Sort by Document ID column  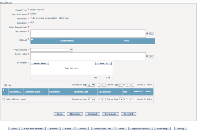[16, 91]
